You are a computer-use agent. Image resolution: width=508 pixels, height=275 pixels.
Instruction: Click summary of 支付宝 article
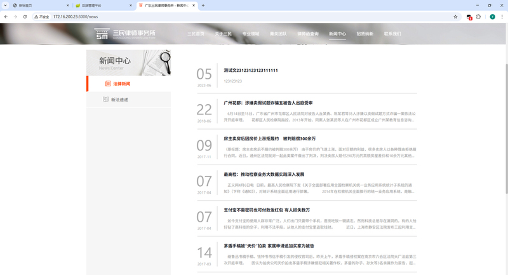(320, 224)
